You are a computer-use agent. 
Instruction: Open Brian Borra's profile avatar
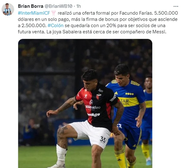point(8,9)
